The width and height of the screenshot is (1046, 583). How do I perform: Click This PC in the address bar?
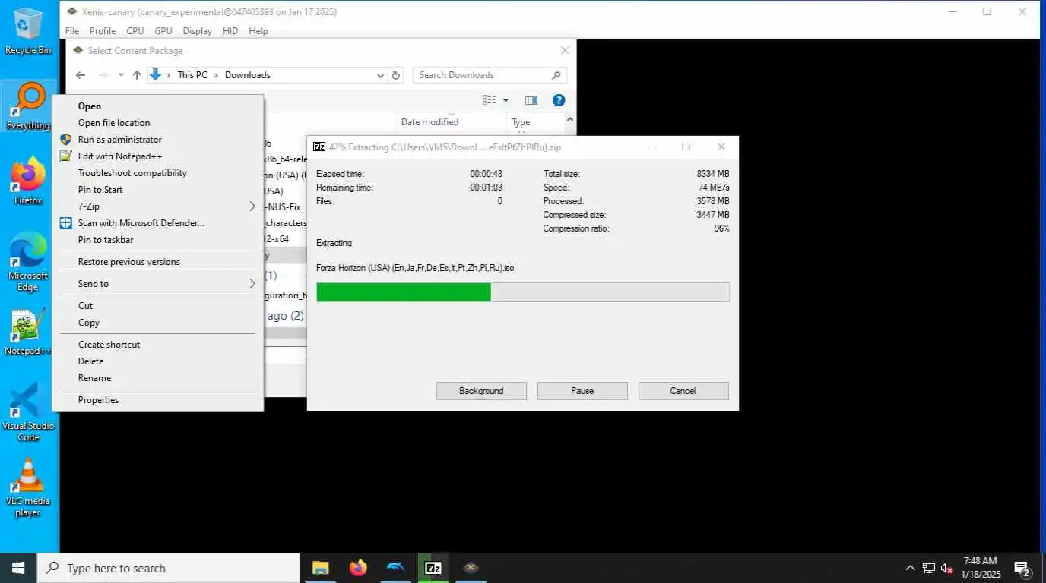pyautogui.click(x=192, y=75)
